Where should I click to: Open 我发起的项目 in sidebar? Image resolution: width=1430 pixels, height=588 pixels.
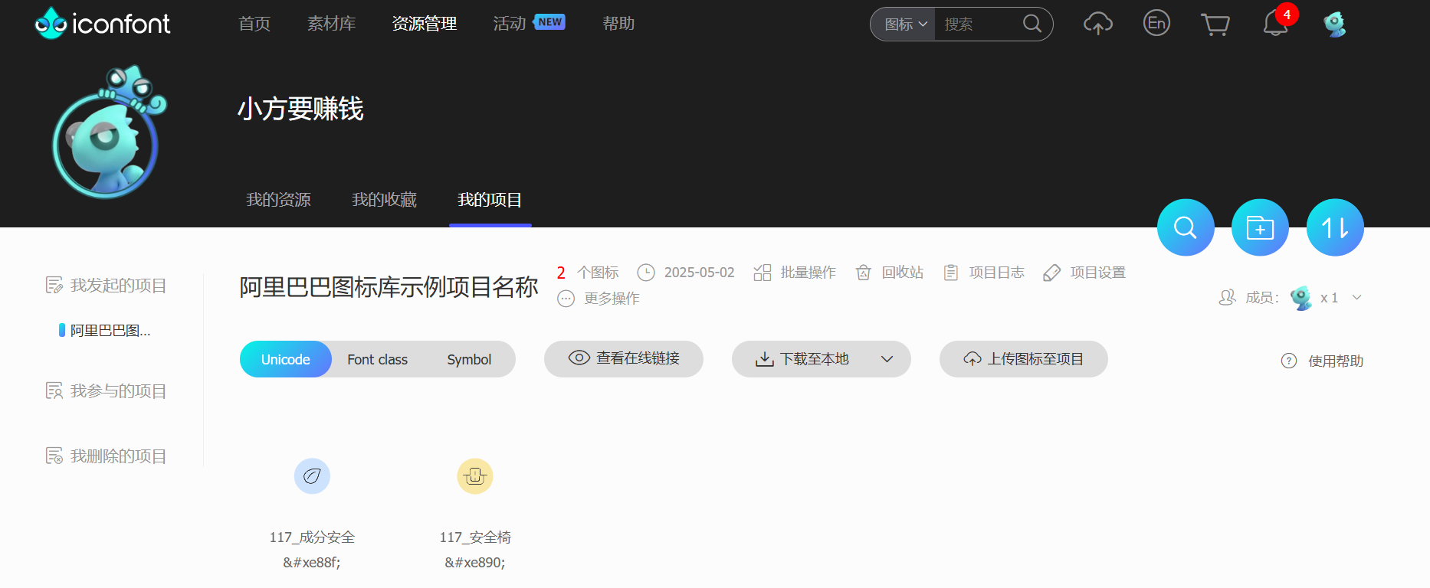pyautogui.click(x=106, y=286)
